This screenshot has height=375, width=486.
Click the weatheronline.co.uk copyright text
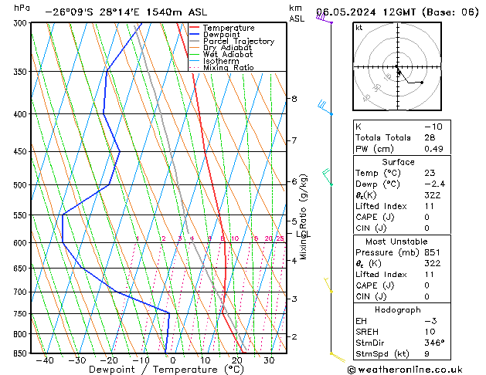click(405, 370)
